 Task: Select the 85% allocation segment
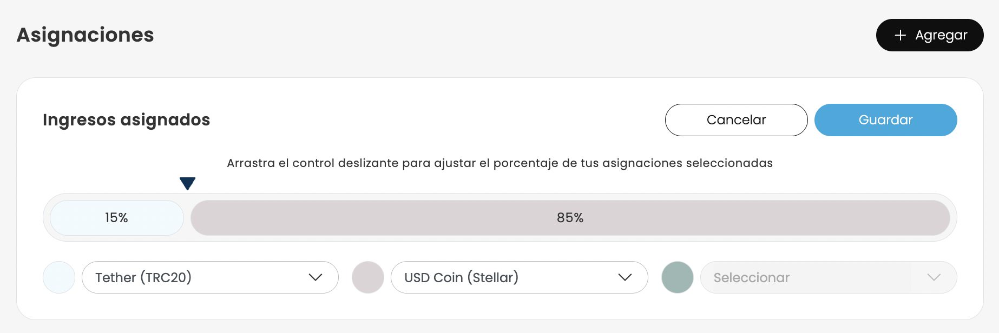pos(570,218)
